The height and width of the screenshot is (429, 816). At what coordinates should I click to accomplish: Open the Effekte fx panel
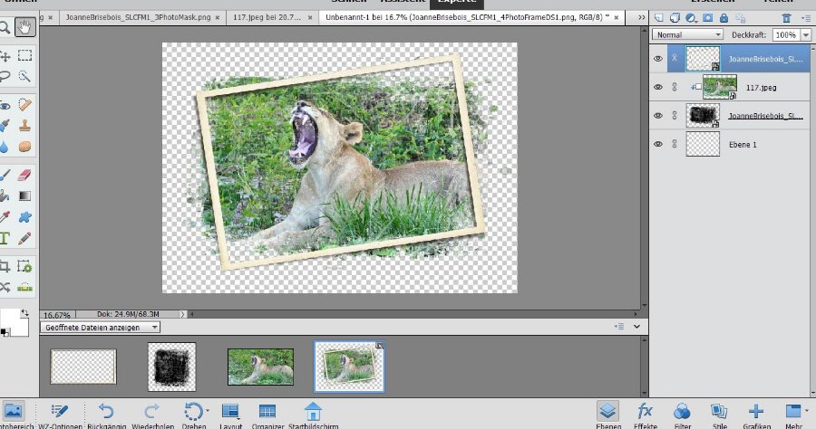tap(646, 410)
